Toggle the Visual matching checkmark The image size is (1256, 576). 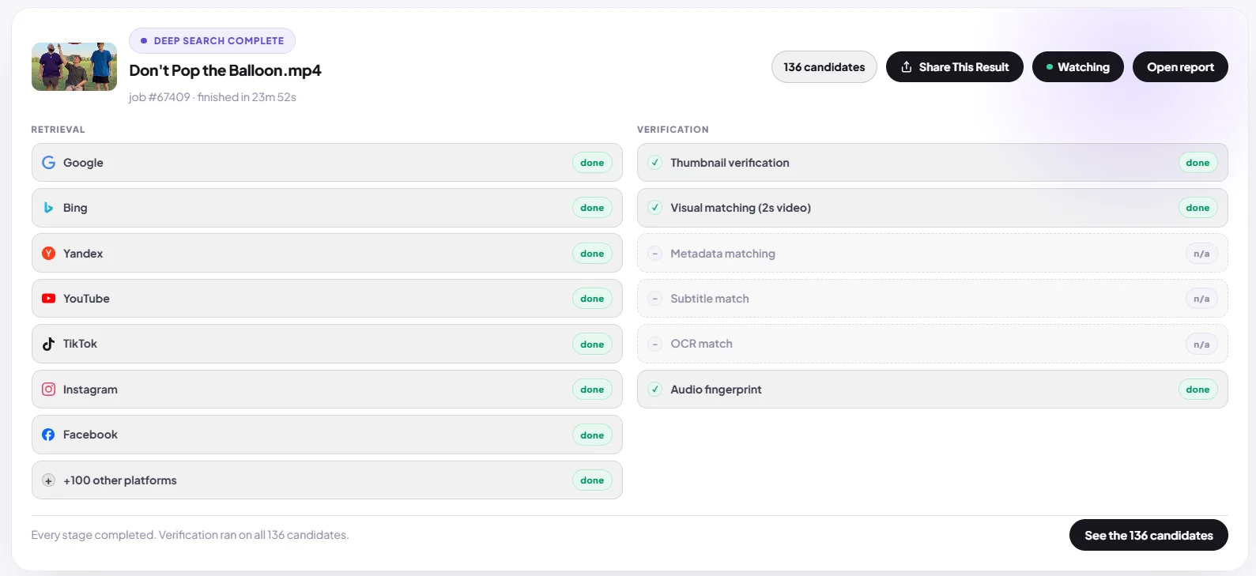point(654,208)
